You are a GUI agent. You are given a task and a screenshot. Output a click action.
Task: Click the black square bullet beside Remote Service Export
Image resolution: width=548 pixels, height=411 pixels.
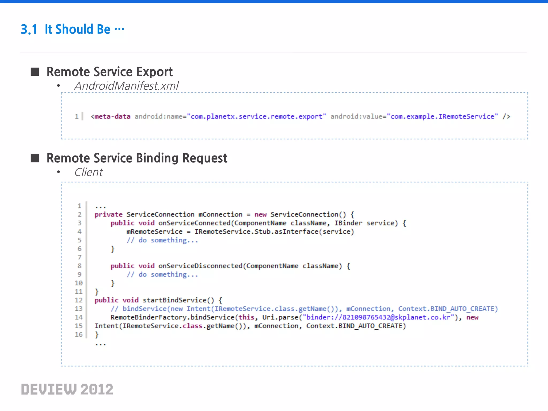coord(35,72)
